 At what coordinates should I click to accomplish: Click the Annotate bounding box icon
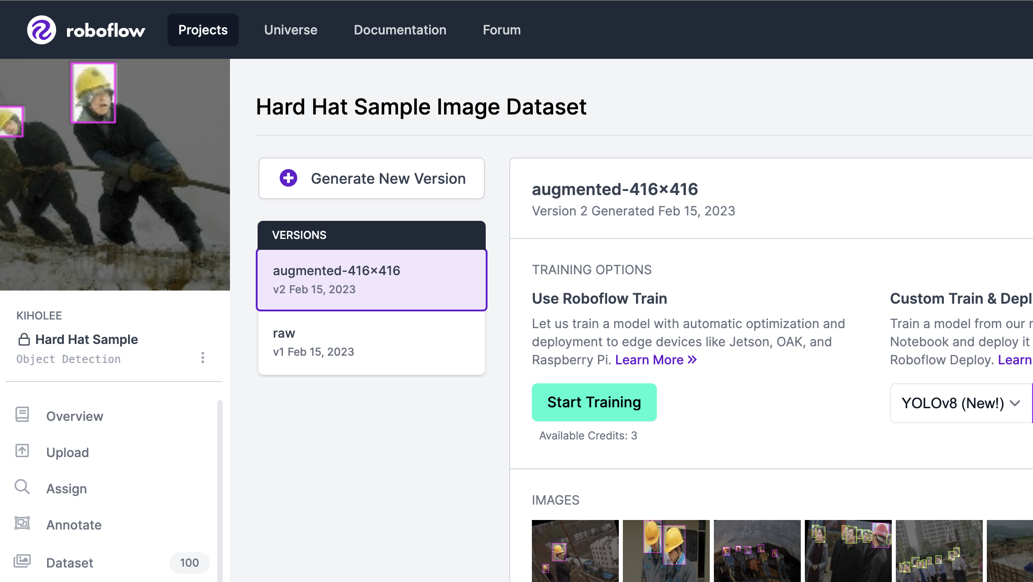click(x=22, y=523)
